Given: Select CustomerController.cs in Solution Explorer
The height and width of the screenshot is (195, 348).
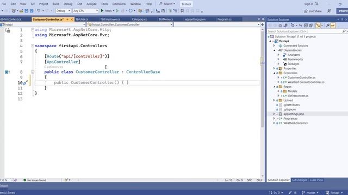Looking at the screenshot, I should pyautogui.click(x=301, y=77).
